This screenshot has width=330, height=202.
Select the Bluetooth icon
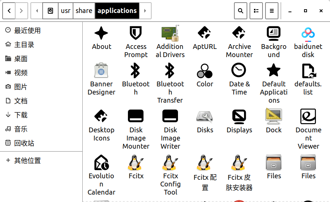click(x=136, y=70)
